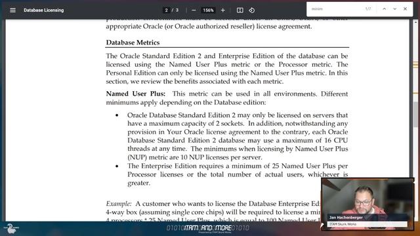The height and width of the screenshot is (236, 420).
Task: Open the PDF sidebar hamburger menu
Action: (x=12, y=10)
